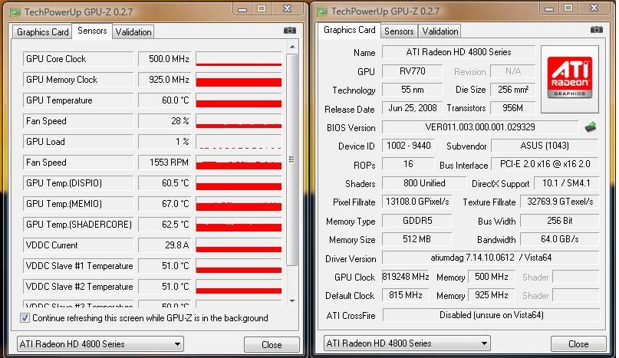Click the Subvendor field ASUS (1043)
Screen dimensions: 619x358
[x=545, y=146]
